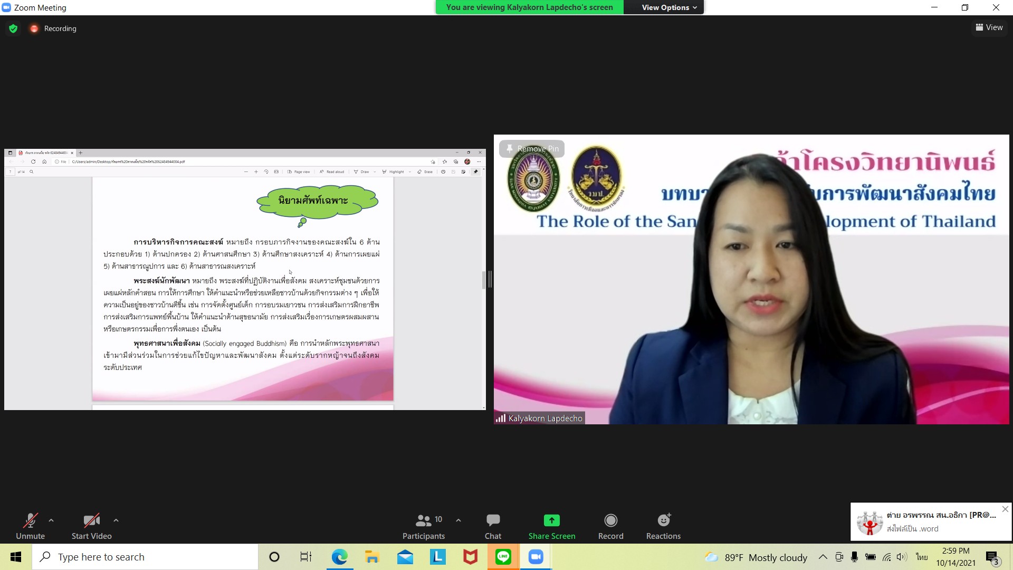Expand audio settings arrow beside Unmute
This screenshot has height=570, width=1013.
(51, 520)
